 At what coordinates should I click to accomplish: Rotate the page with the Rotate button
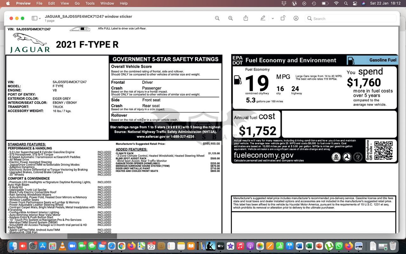click(x=283, y=18)
